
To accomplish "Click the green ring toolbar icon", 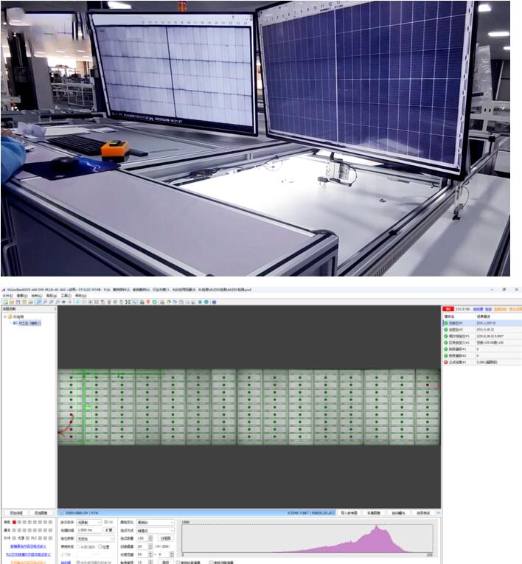I will pyautogui.click(x=155, y=302).
